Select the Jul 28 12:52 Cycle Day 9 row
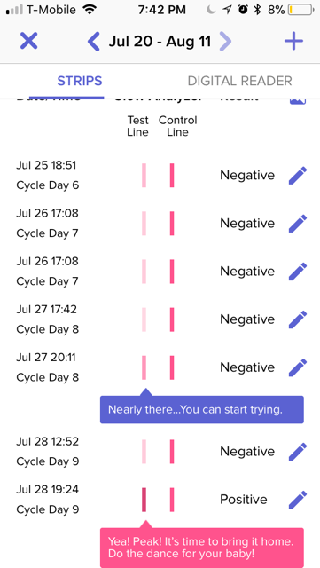The height and width of the screenshot is (568, 320). tap(160, 452)
